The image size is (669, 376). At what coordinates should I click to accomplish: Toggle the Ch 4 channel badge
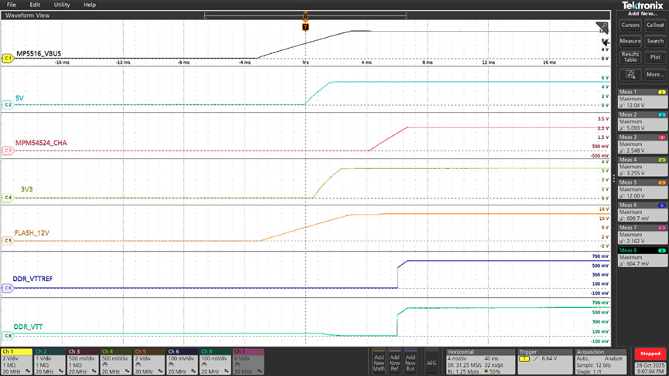[117, 361]
